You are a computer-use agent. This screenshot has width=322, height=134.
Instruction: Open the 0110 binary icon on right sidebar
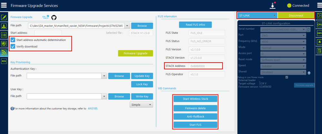tap(319, 51)
